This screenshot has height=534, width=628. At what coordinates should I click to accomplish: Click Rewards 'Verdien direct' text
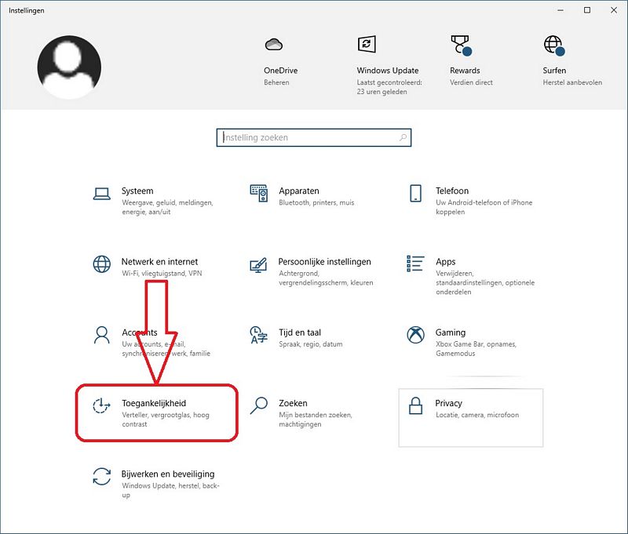[471, 82]
